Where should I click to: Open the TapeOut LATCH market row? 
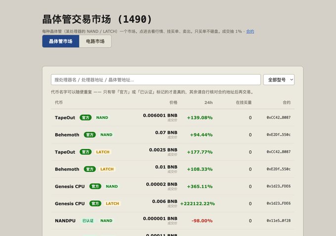click(173, 152)
